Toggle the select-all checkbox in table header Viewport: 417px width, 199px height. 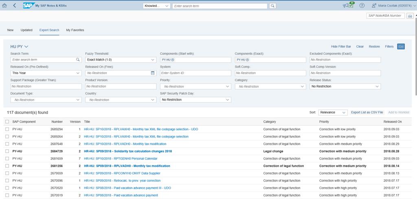point(7,122)
